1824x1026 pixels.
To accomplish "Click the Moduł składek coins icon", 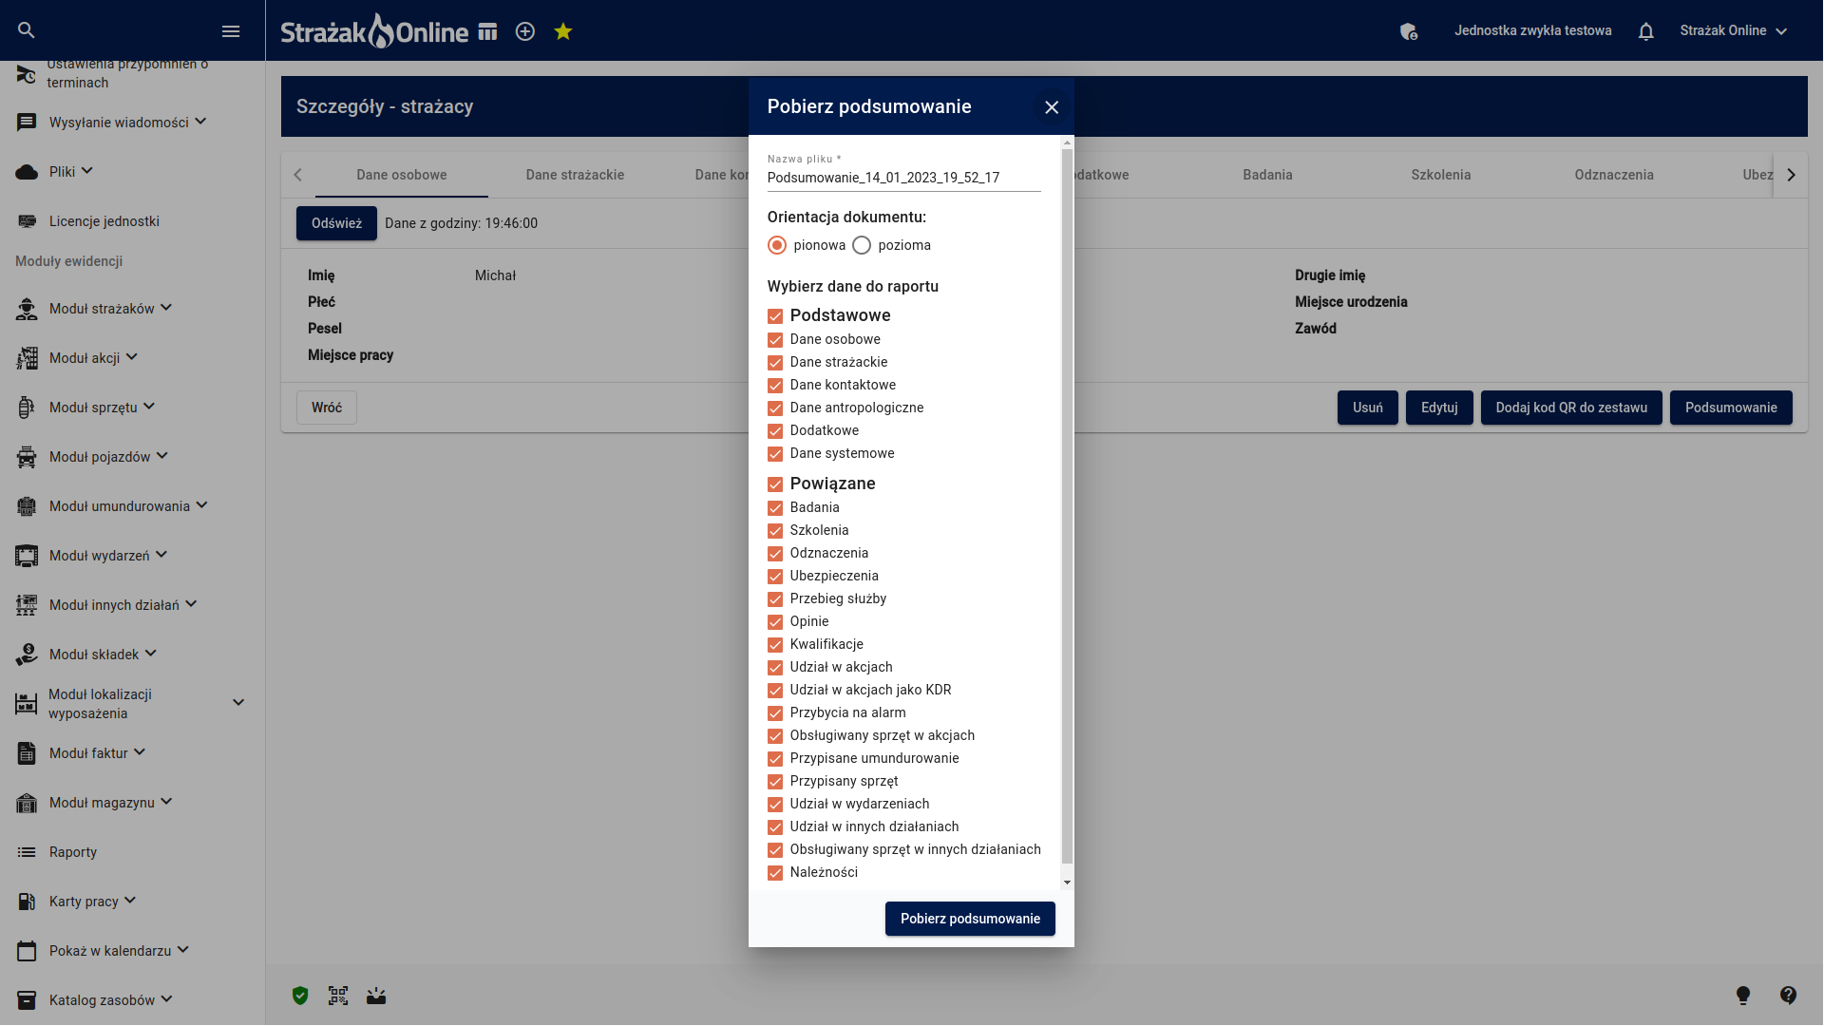I will 27,655.
